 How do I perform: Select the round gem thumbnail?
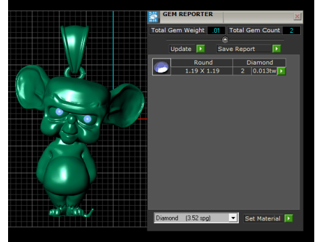161,67
